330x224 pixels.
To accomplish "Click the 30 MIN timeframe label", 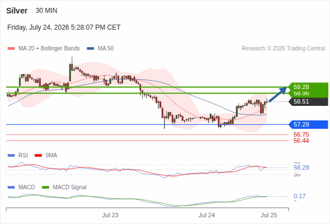I will point(46,11).
